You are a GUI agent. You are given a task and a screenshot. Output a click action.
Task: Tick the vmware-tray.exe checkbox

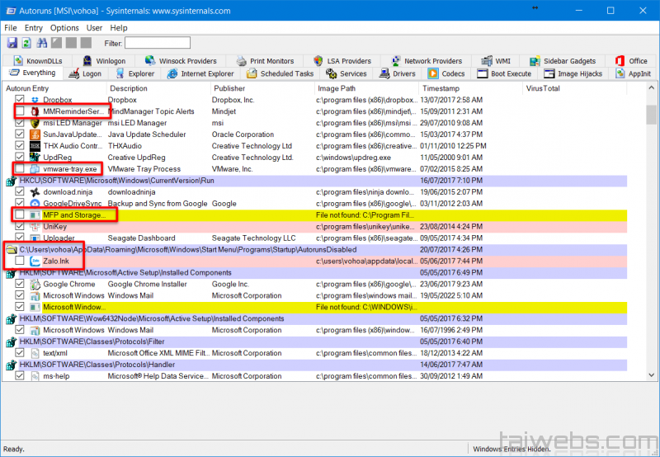tap(20, 168)
